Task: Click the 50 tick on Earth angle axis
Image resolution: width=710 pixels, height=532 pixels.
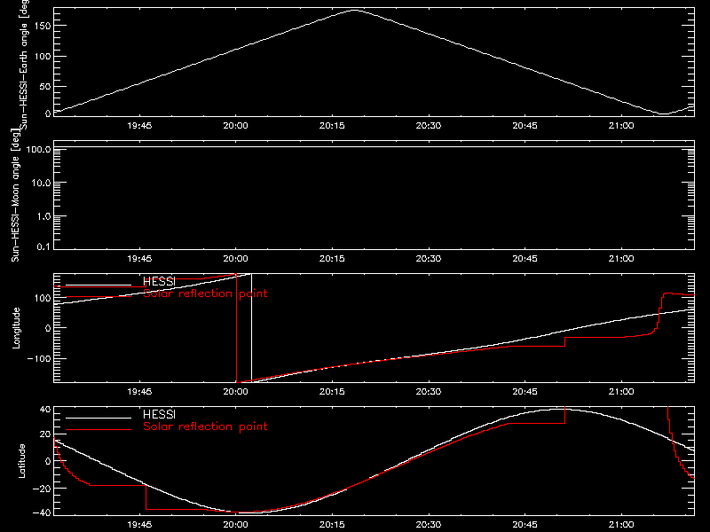Action: [x=45, y=86]
